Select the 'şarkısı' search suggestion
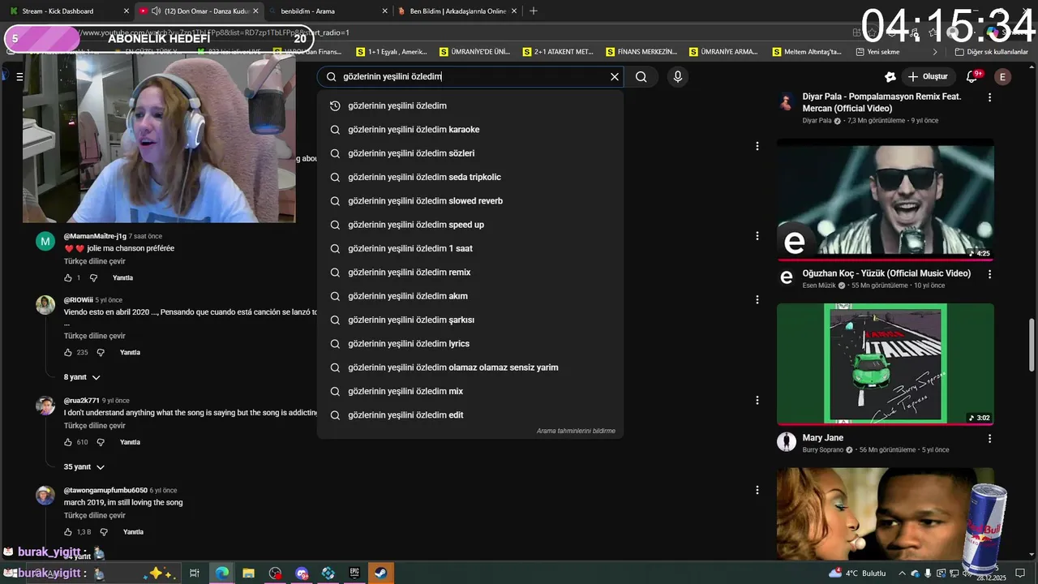 point(470,320)
